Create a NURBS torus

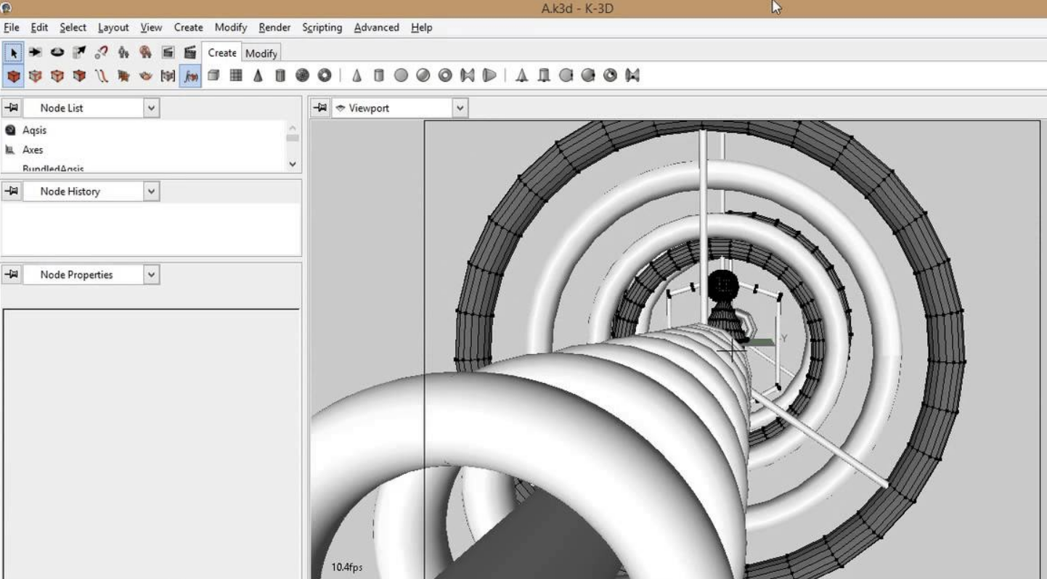click(x=610, y=75)
